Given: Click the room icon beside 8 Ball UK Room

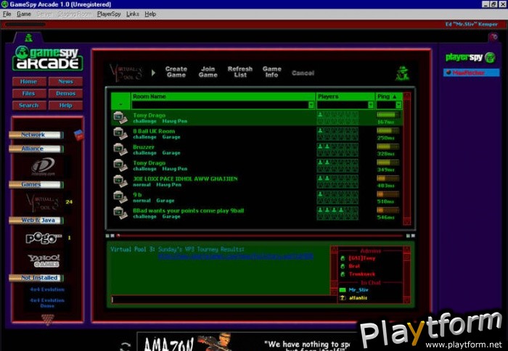Looking at the screenshot, I should pos(120,133).
